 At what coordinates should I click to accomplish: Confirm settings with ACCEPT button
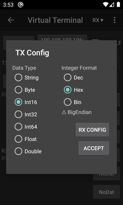pos(94,148)
